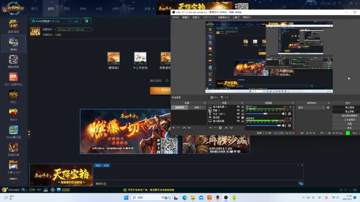This screenshot has width=360, height=202.
Task: Move the scene down in OBS scenes list
Action: click(x=189, y=127)
